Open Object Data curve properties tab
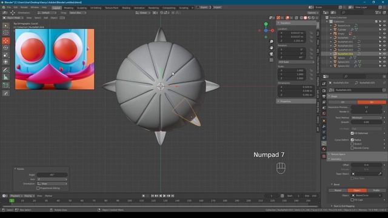 [x=324, y=144]
